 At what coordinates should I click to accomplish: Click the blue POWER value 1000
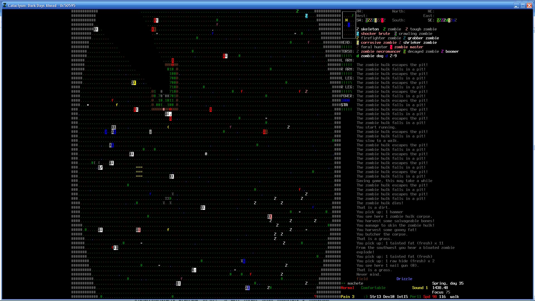[x=345, y=100]
